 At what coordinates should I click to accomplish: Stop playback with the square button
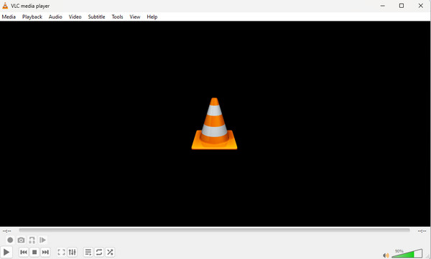34,252
